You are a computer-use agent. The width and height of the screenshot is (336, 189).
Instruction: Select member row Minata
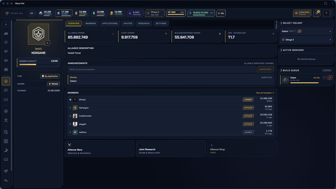(x=171, y=99)
